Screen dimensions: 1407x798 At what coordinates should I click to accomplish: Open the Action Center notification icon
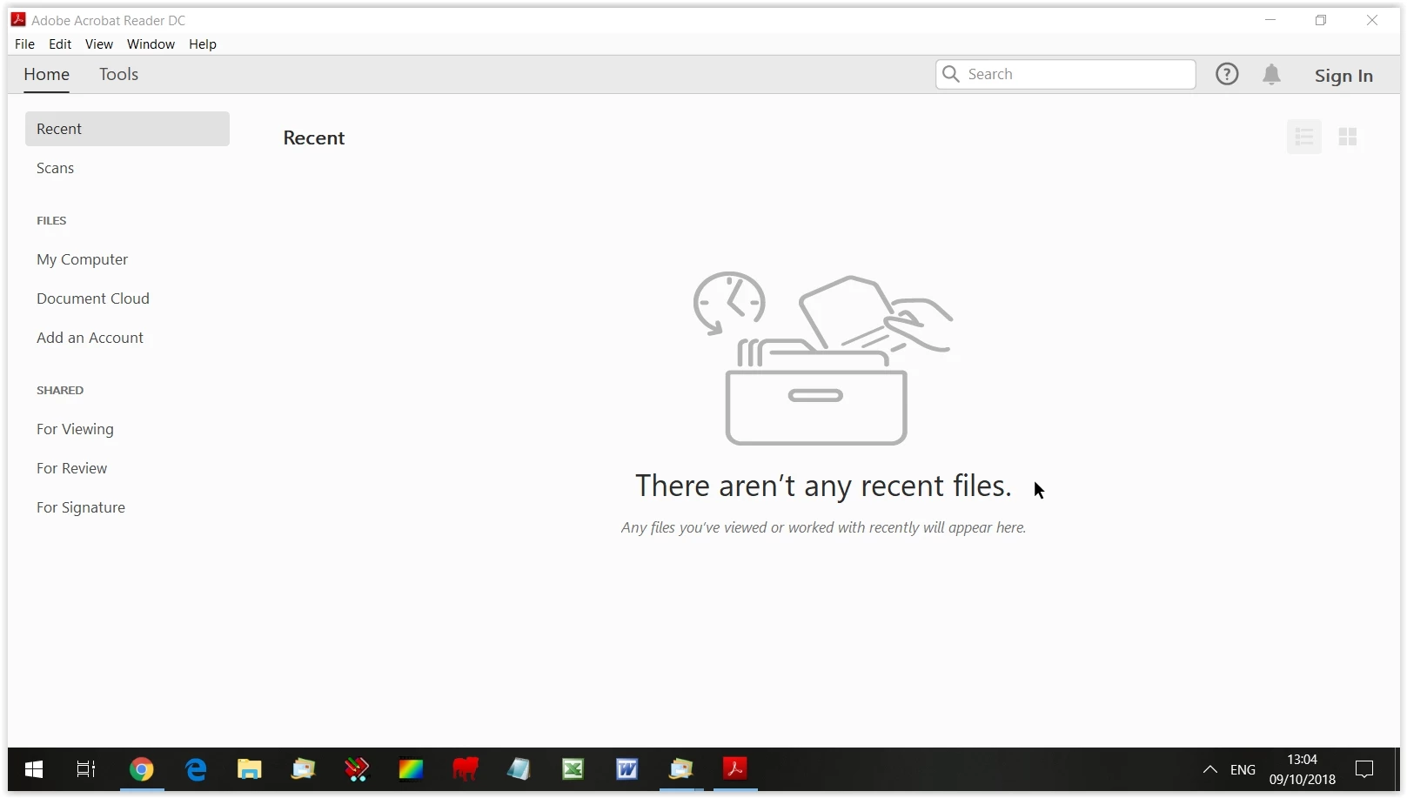coord(1364,769)
